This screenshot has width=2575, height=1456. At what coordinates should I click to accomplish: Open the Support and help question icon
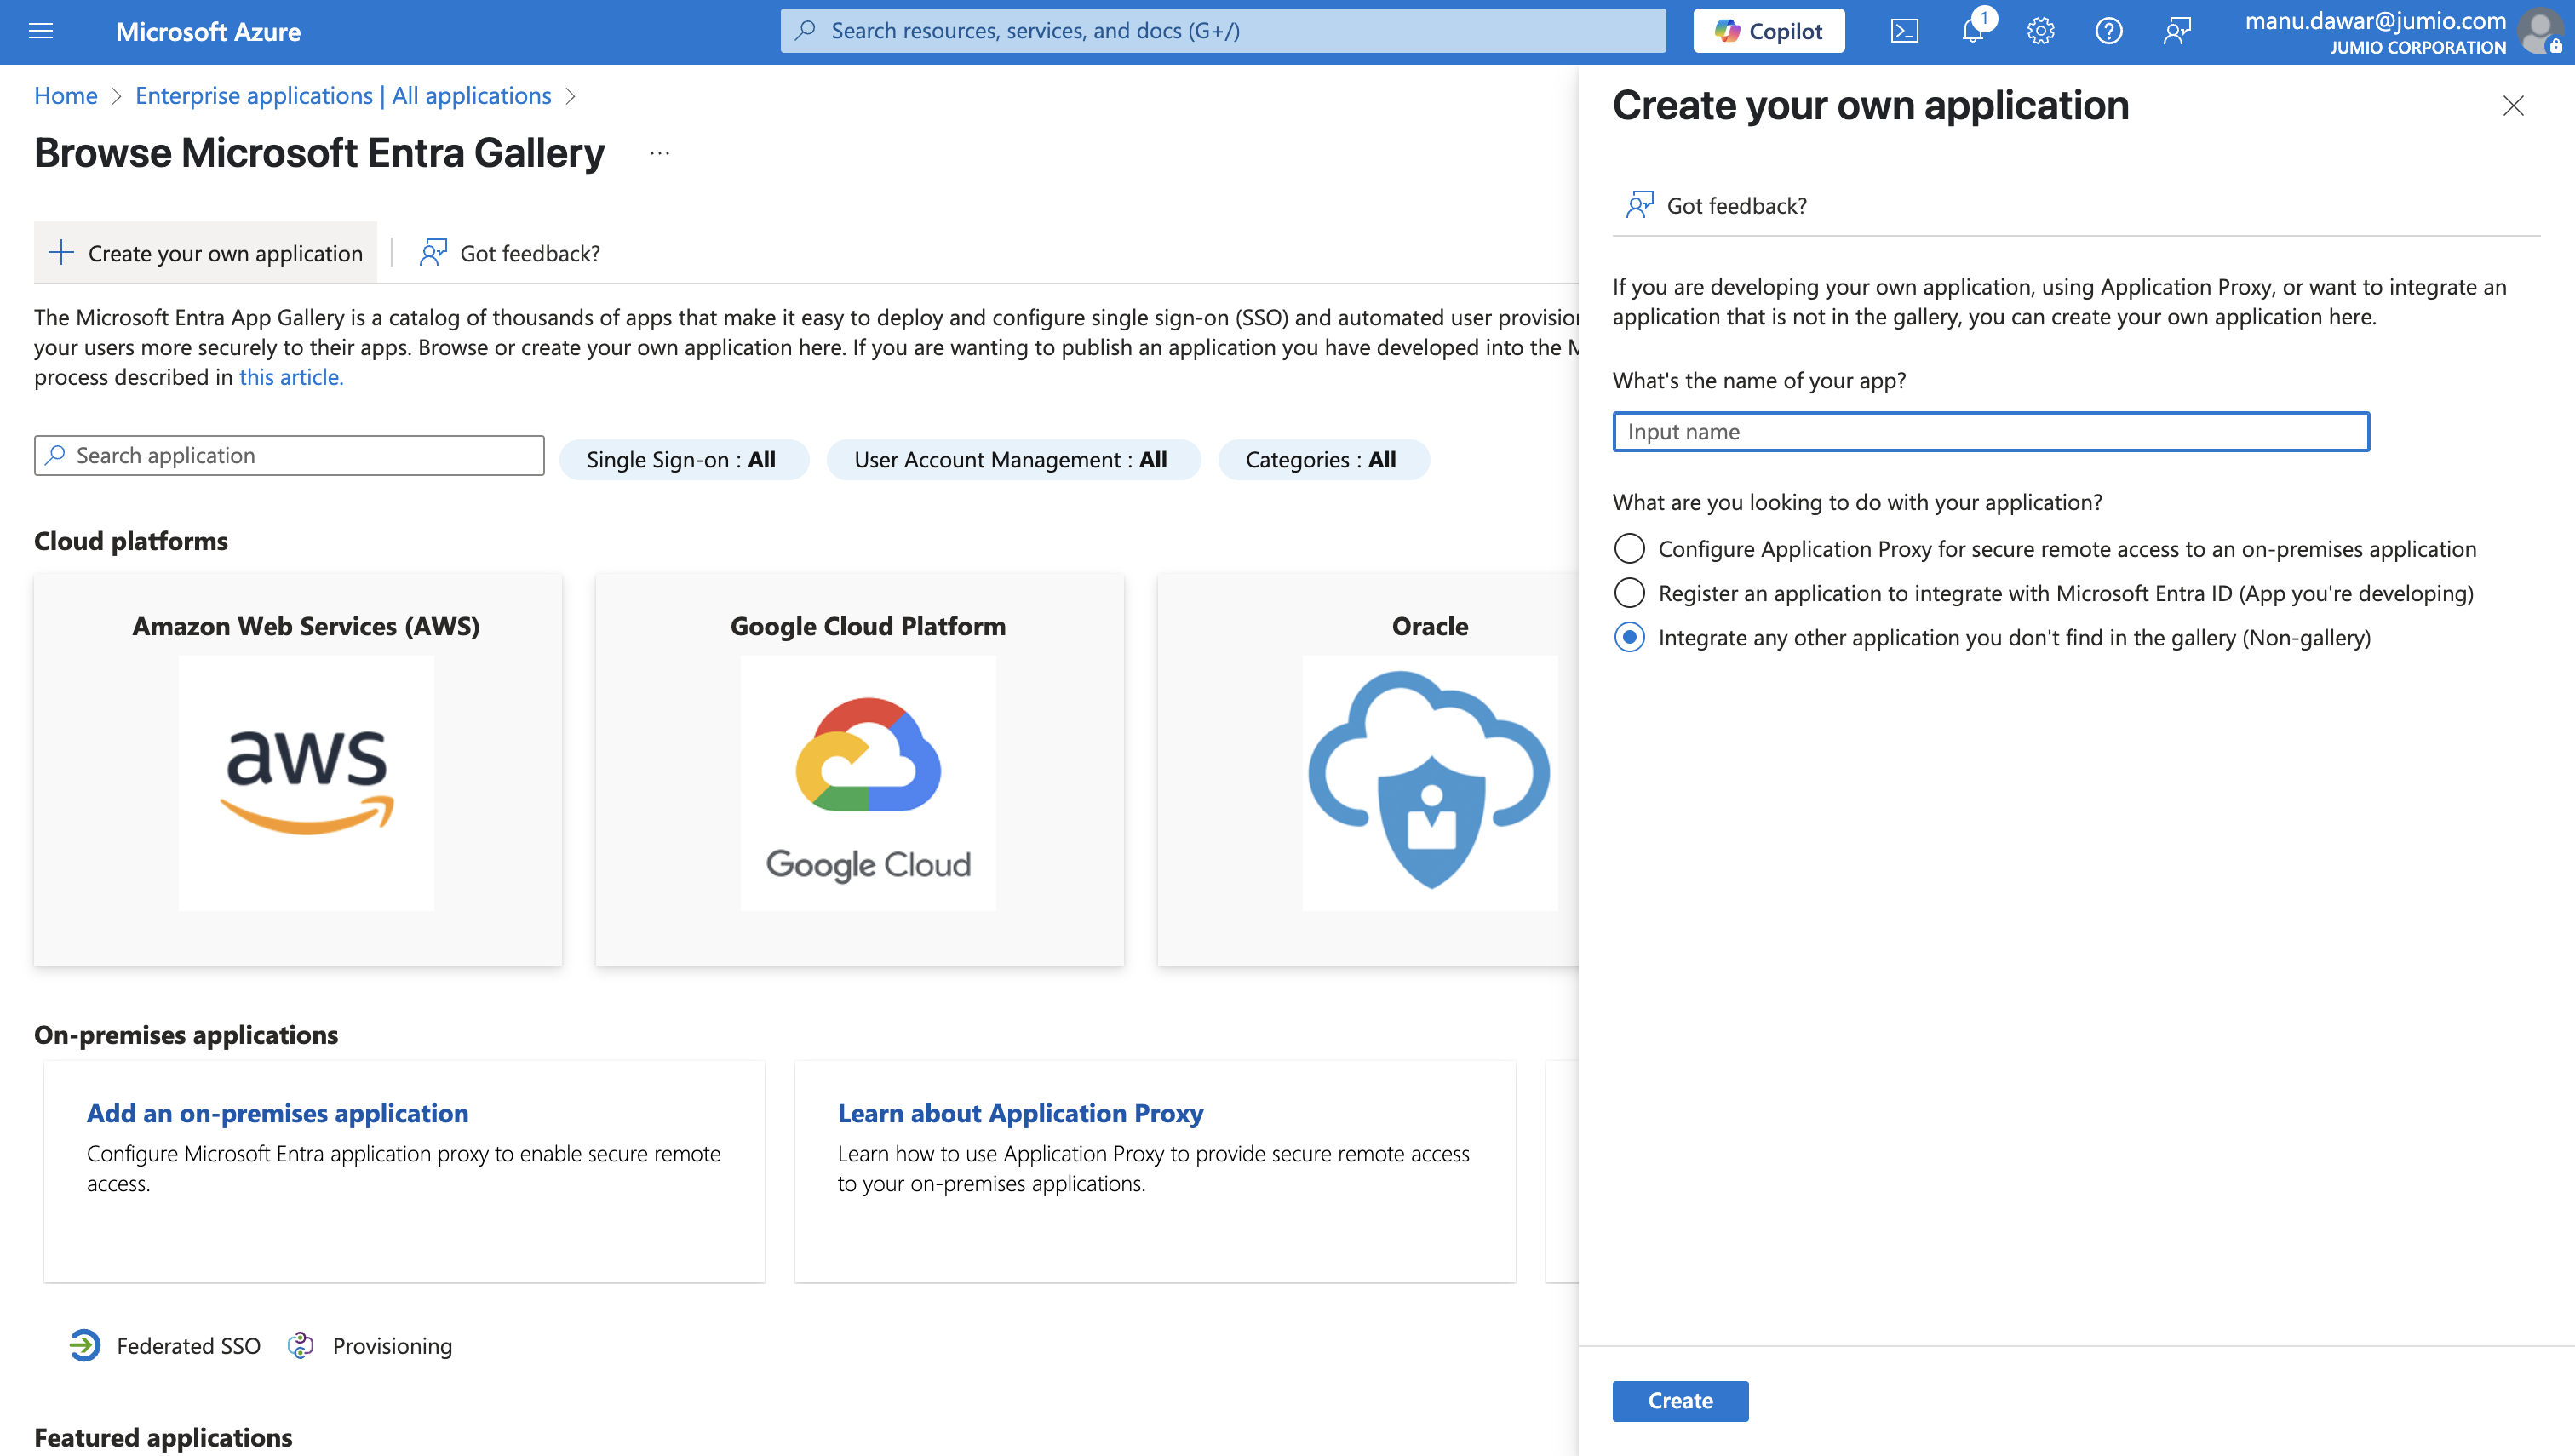[x=2108, y=31]
